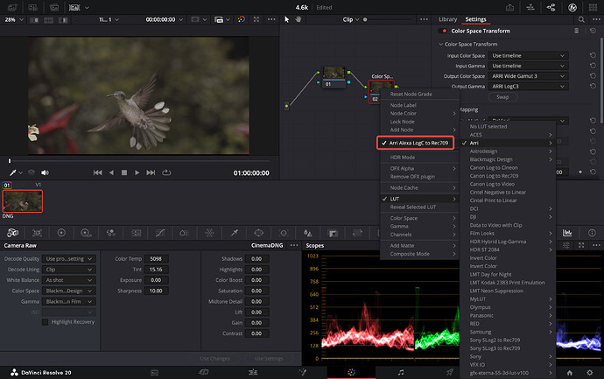Search effects with the magnifier icon
604x379 pixels.
(x=581, y=19)
